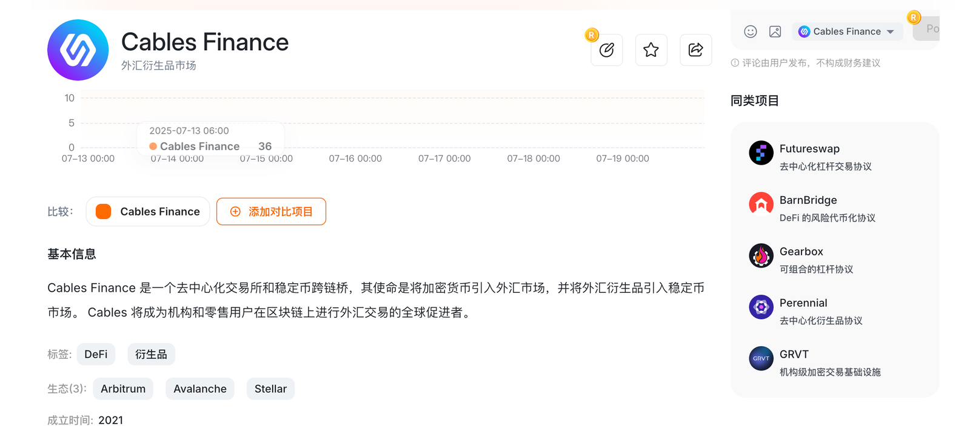
Task: Click the 07-17 00:00 chart axis label
Action: coord(444,159)
